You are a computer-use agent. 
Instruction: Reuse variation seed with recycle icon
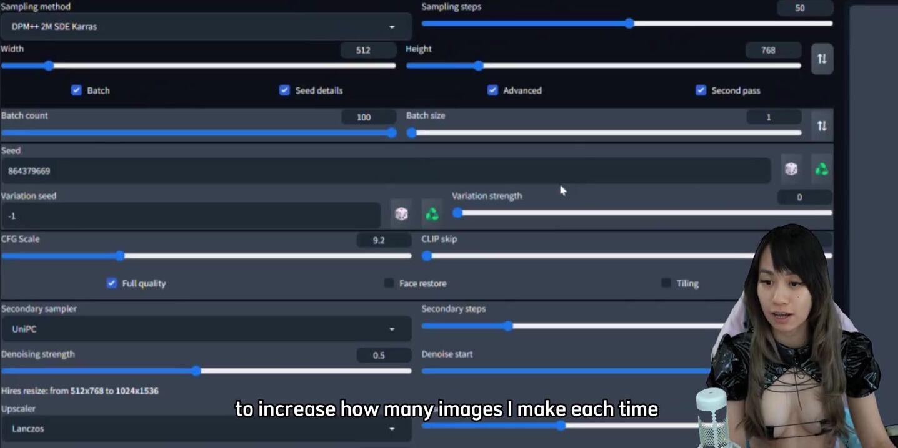click(432, 214)
